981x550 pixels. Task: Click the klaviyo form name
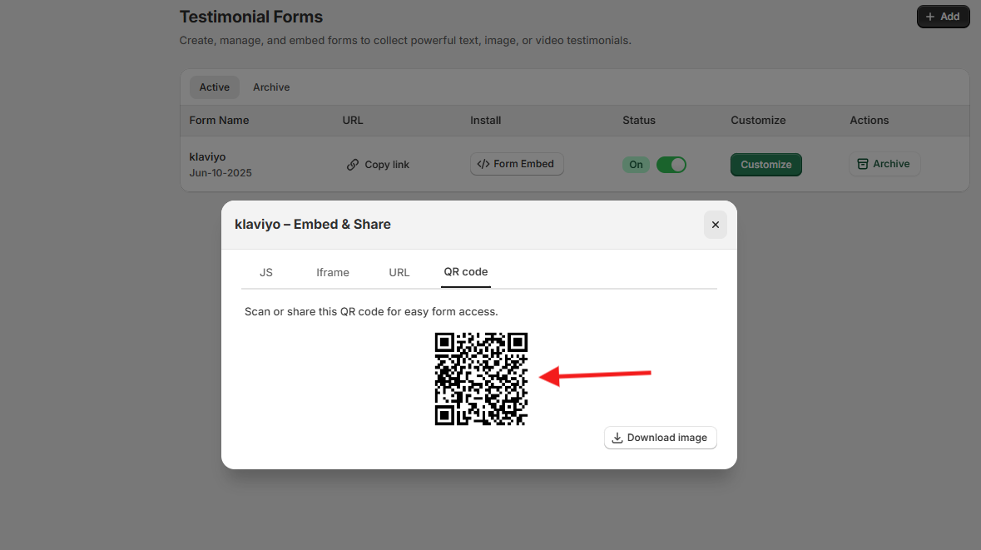pos(207,156)
